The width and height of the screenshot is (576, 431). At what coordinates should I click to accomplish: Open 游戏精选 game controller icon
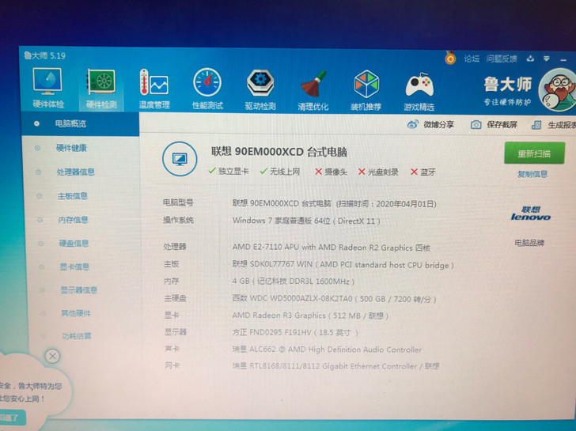[x=419, y=92]
